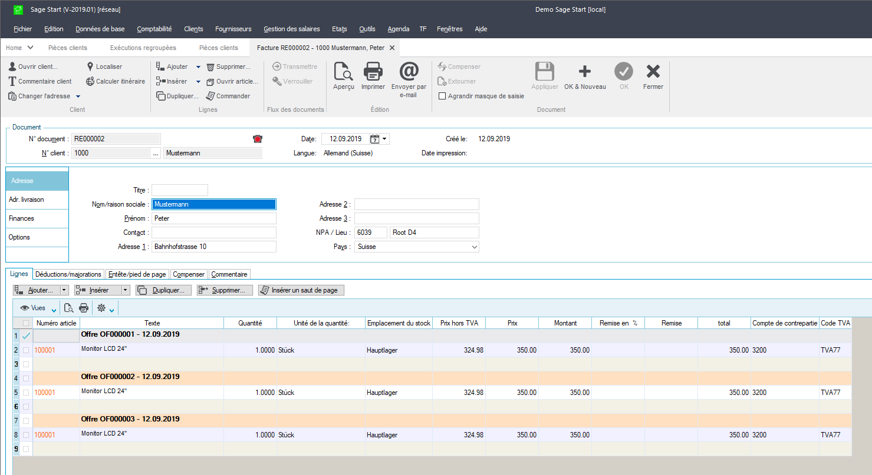Image resolution: width=872 pixels, height=475 pixels.
Task: Expand the lines panel Insérer dropdown arrow
Action: click(126, 290)
